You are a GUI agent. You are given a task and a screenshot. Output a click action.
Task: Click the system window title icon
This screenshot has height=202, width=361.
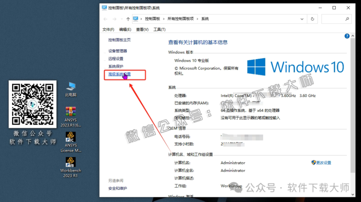coord(104,8)
